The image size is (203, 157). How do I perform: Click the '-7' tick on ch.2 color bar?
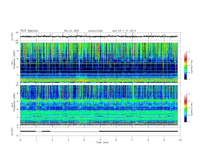click(x=189, y=122)
